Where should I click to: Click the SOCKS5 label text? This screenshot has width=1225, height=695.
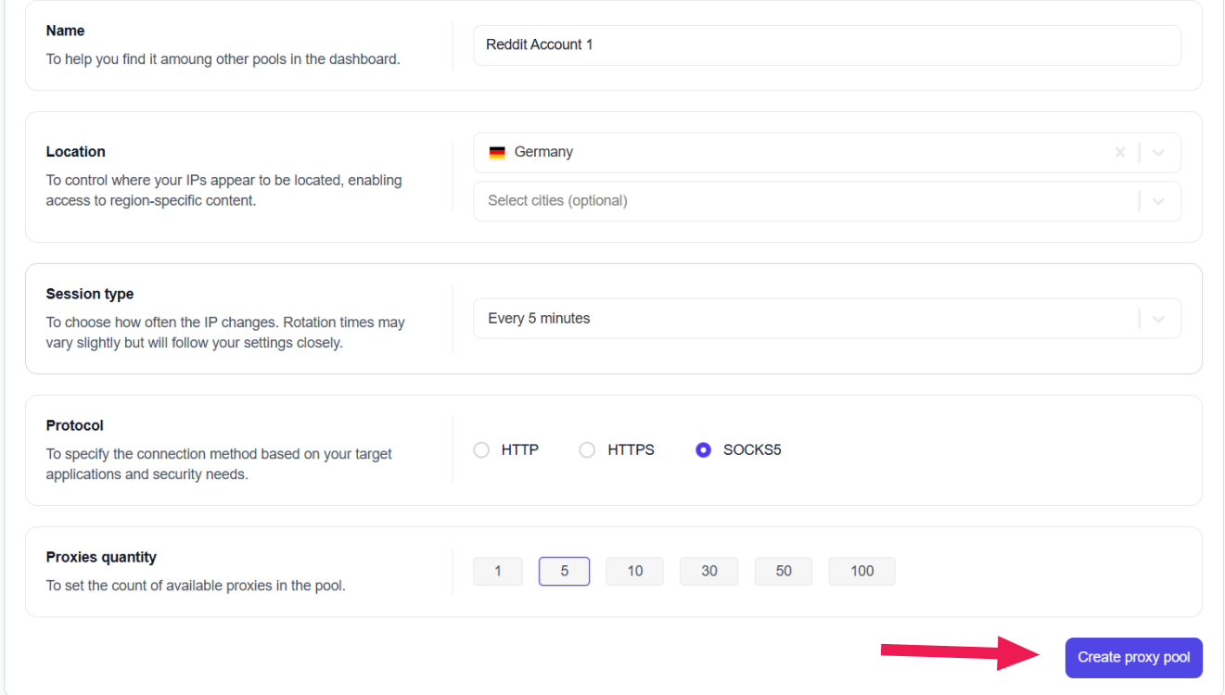pyautogui.click(x=752, y=449)
